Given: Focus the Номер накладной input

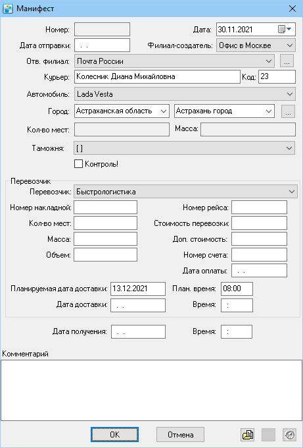Looking at the screenshot, I should (x=105, y=207).
